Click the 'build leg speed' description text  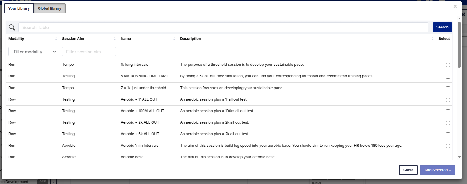click(x=291, y=145)
